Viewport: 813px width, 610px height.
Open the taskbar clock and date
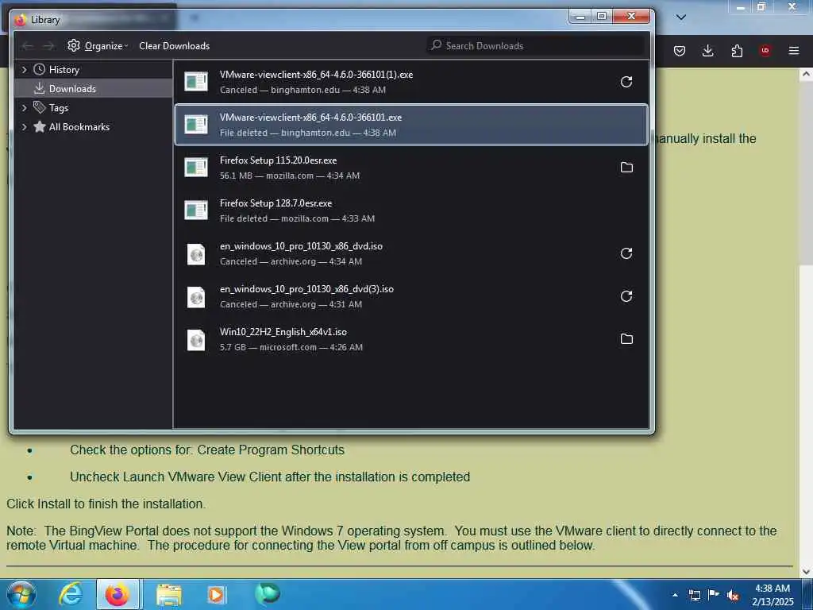tap(773, 595)
